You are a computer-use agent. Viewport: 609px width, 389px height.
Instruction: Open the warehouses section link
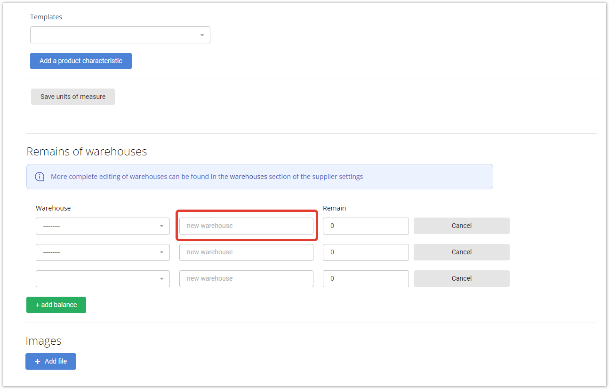tap(248, 177)
